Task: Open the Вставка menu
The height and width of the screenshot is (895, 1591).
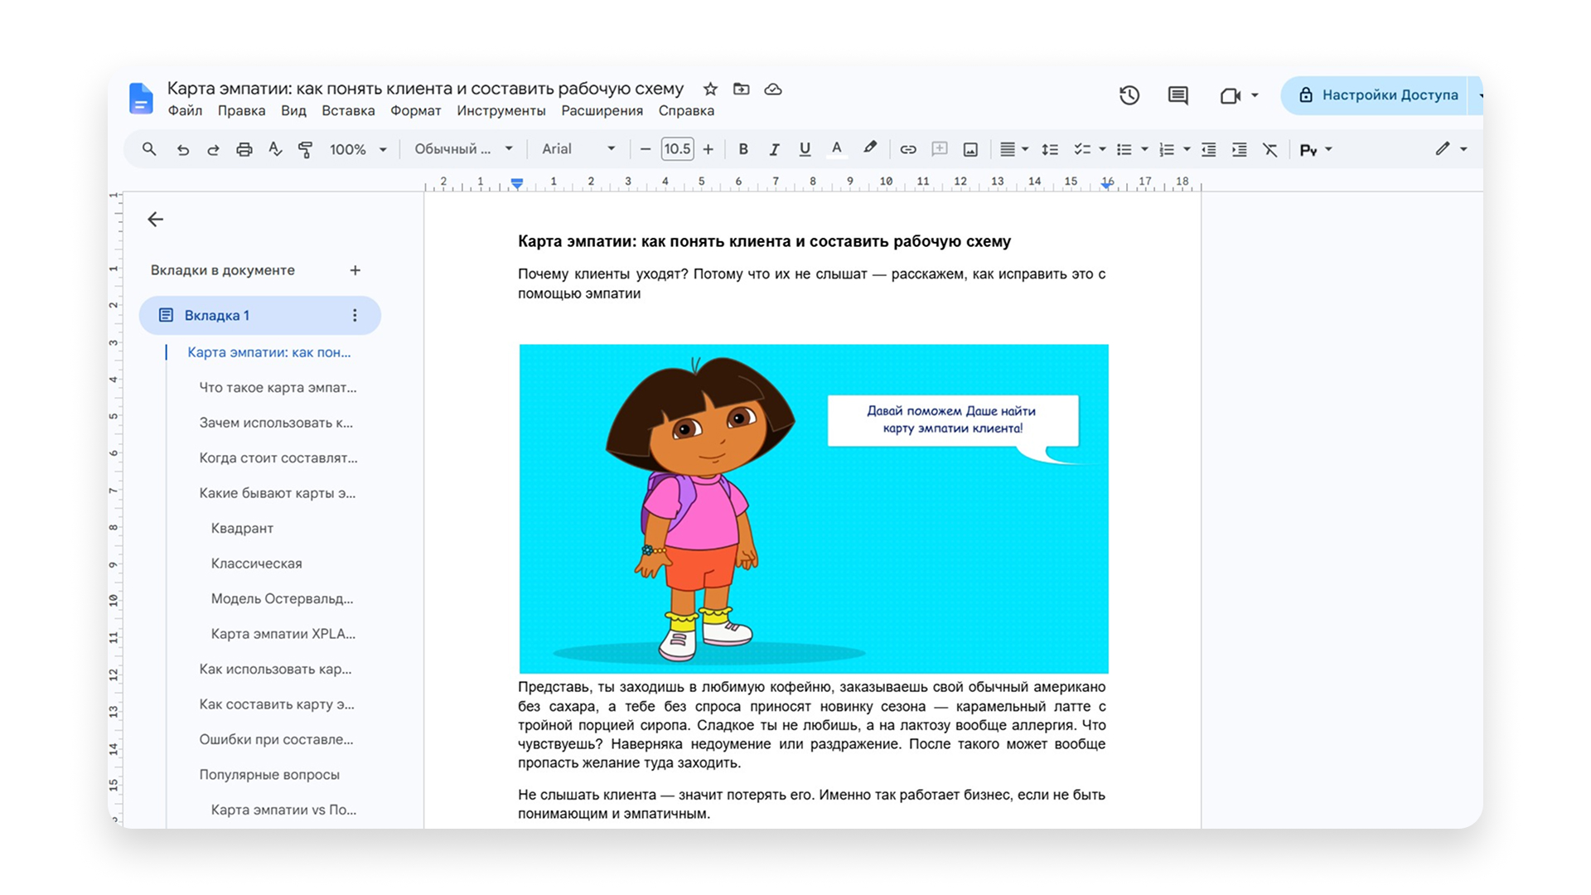Action: 348,110
